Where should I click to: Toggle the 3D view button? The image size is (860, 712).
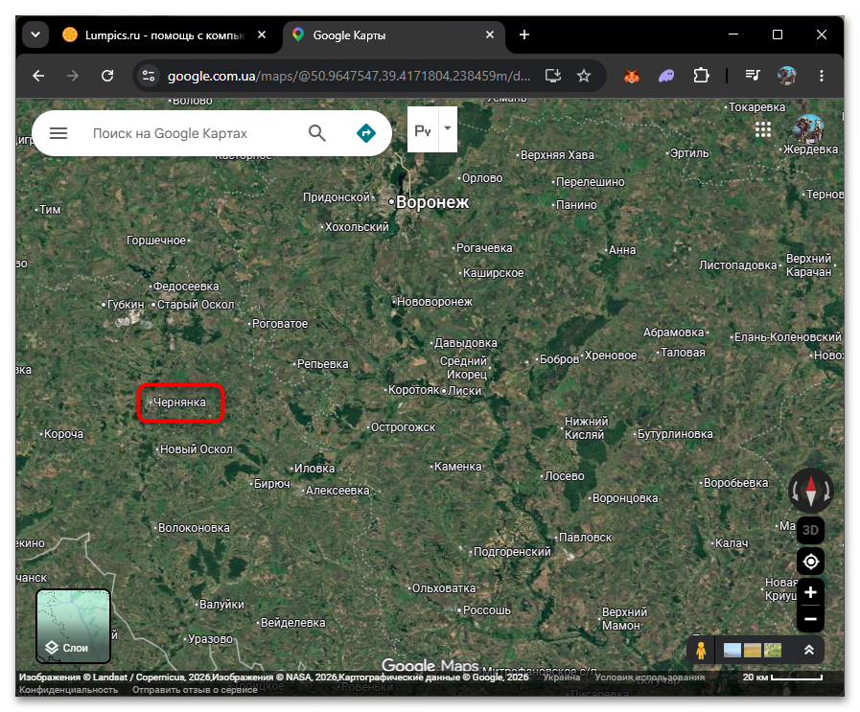(810, 530)
